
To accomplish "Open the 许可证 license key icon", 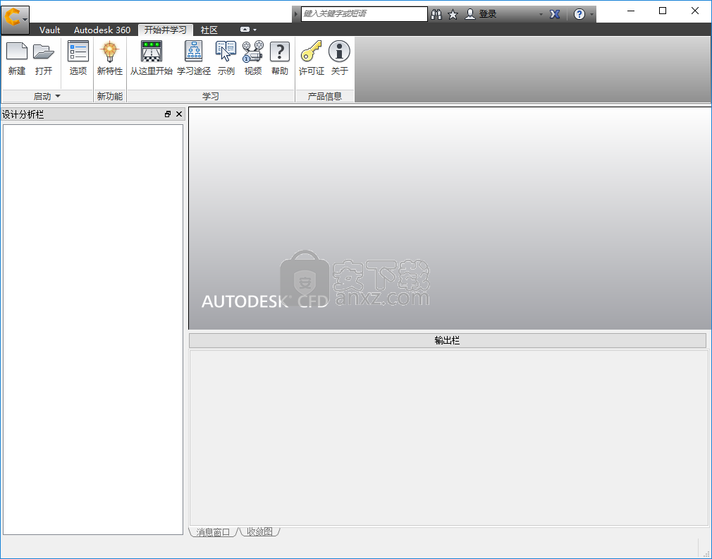I will click(x=311, y=52).
